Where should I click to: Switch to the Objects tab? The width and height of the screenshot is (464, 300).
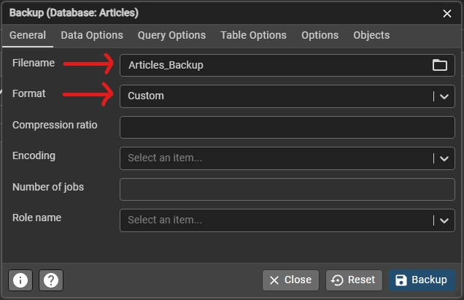click(371, 35)
